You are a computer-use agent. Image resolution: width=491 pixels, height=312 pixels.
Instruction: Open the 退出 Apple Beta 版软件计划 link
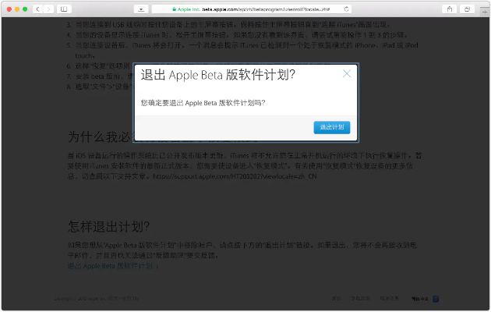[x=113, y=266]
